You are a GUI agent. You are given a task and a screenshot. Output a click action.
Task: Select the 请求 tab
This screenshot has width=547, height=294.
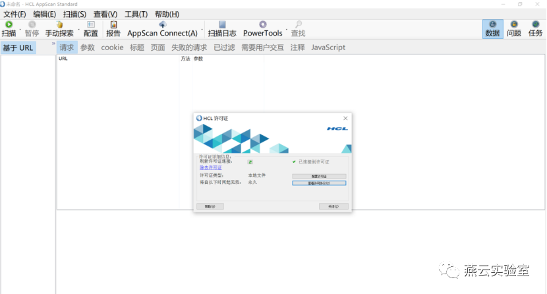[x=67, y=47]
